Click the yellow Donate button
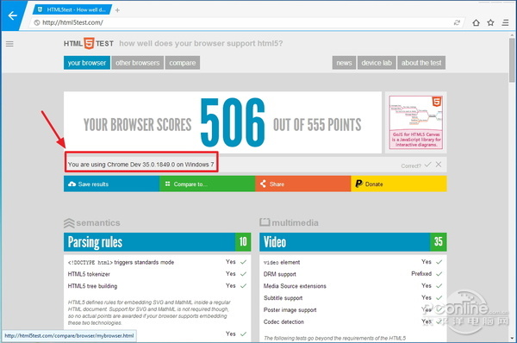The image size is (517, 343). (x=399, y=184)
